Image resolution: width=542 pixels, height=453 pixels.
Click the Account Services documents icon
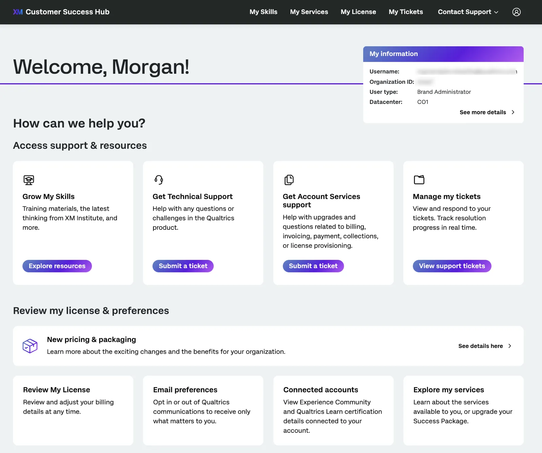click(x=289, y=180)
